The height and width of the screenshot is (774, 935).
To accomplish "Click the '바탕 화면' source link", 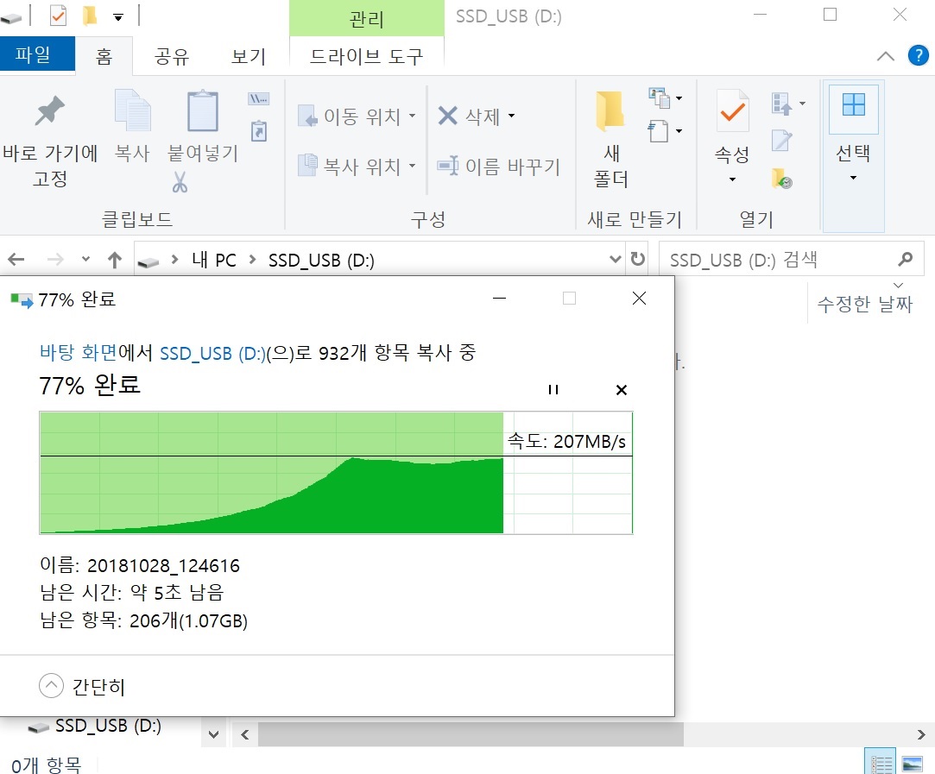I will coord(79,352).
